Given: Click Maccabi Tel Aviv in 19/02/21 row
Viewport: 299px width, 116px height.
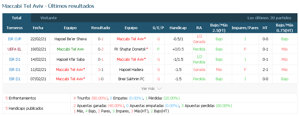Looking at the screenshot, I should click(70, 49).
